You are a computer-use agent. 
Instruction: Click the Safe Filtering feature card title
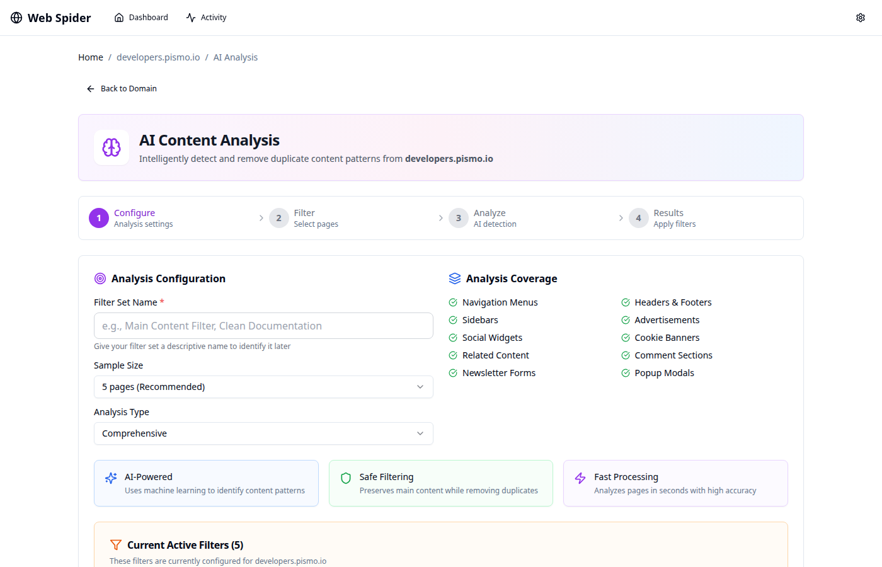click(387, 477)
